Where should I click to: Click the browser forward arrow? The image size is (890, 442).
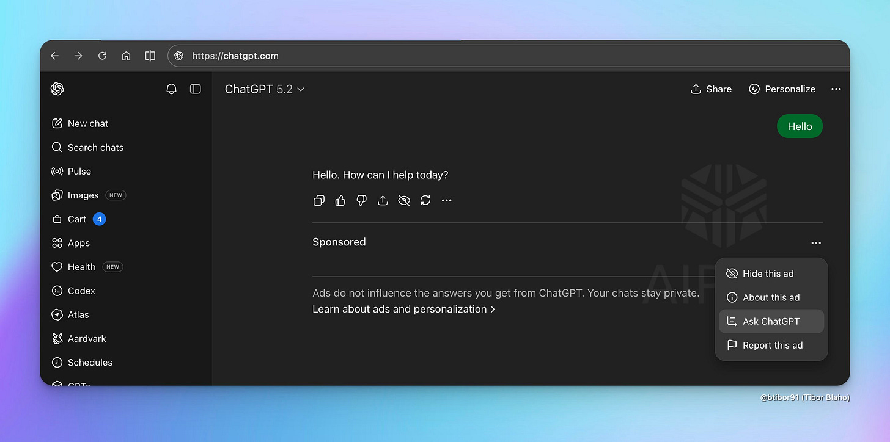point(78,56)
